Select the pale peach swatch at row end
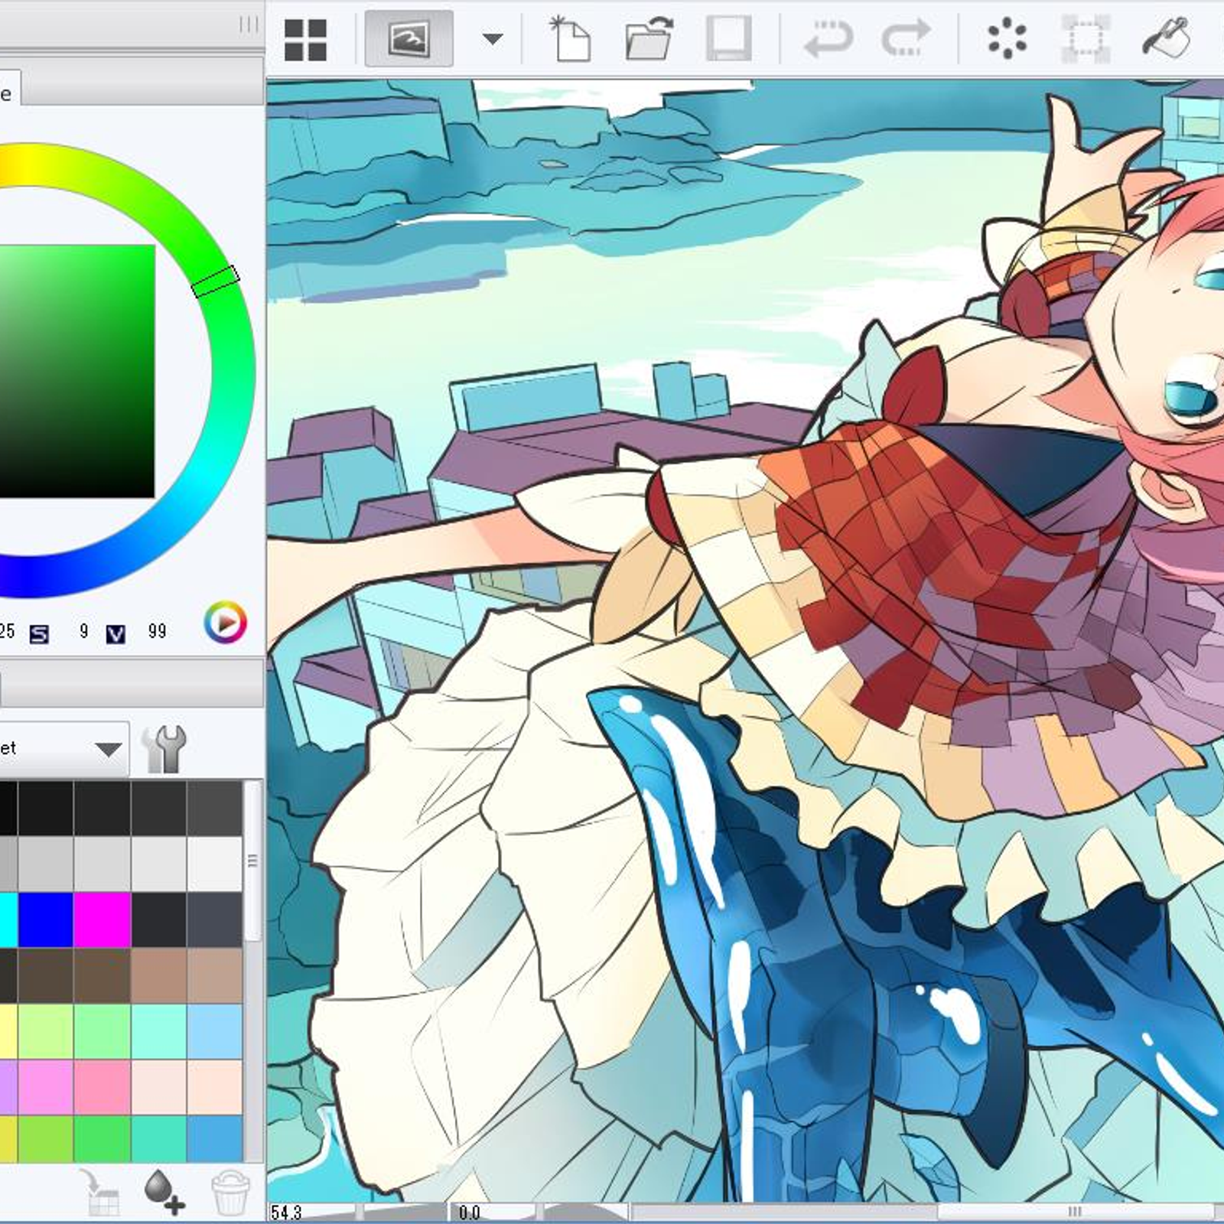 point(215,1087)
